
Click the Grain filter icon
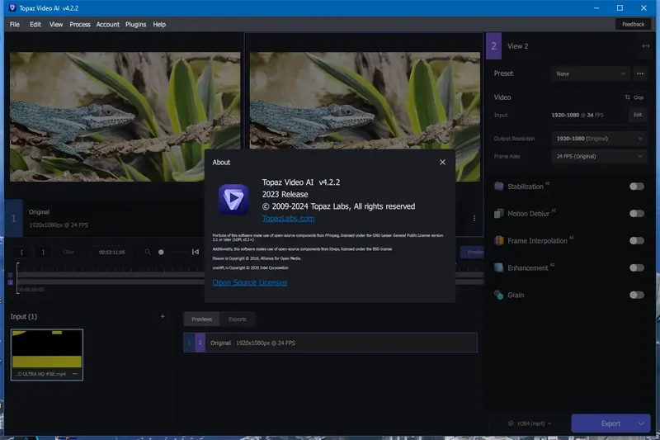tap(499, 296)
